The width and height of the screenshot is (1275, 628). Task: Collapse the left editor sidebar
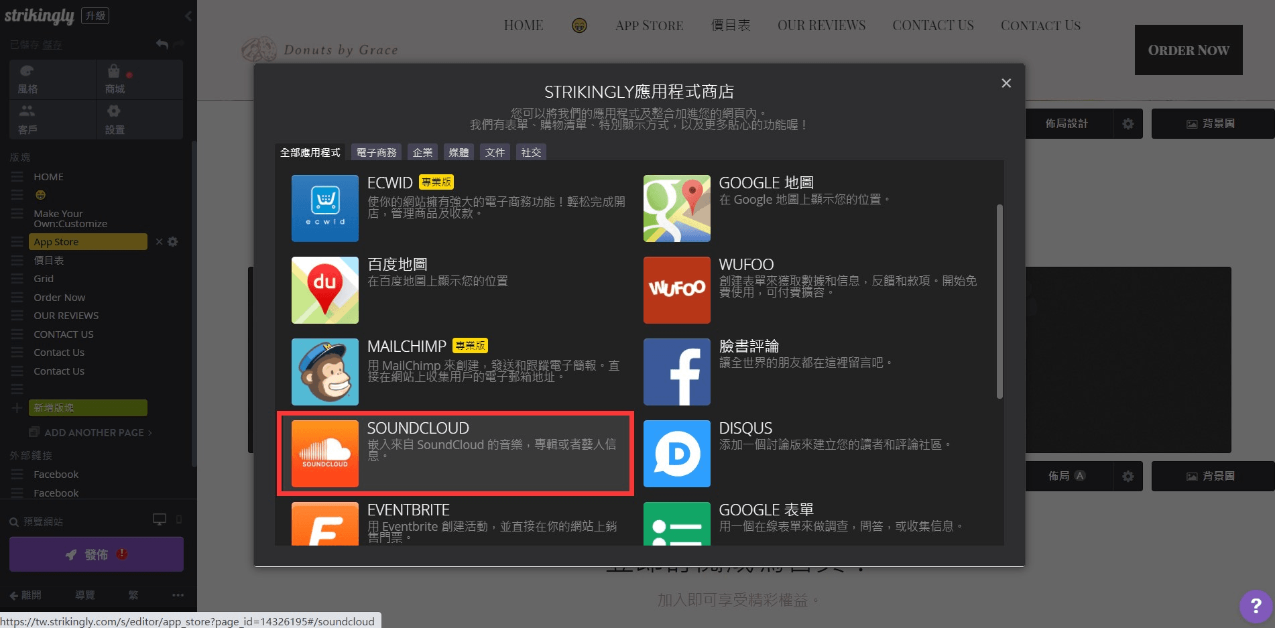[x=188, y=16]
